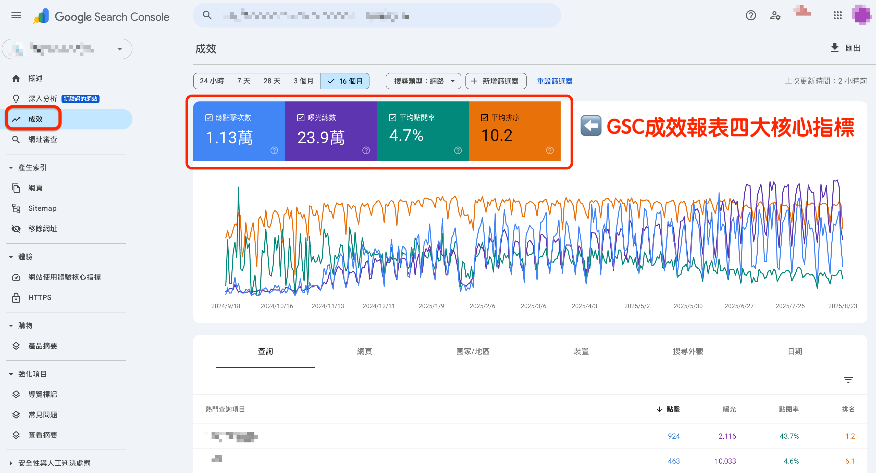
Task: Collapse the 產生索引 section
Action: [x=11, y=168]
